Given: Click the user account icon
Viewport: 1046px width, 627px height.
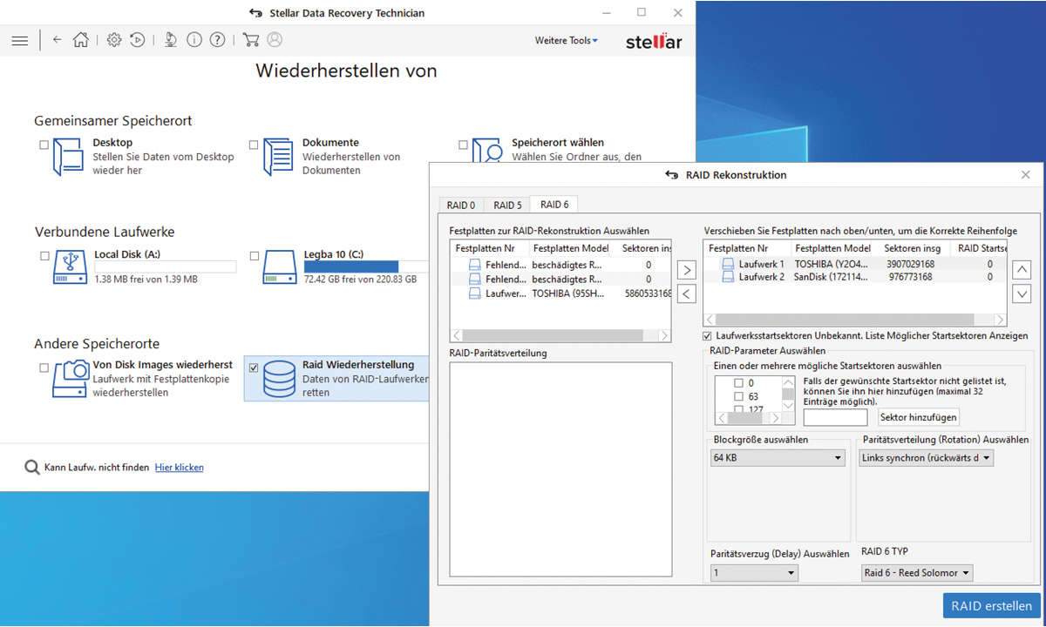Looking at the screenshot, I should point(275,40).
